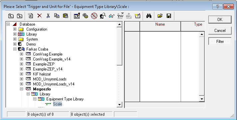Click the Name column header

[x=160, y=26]
